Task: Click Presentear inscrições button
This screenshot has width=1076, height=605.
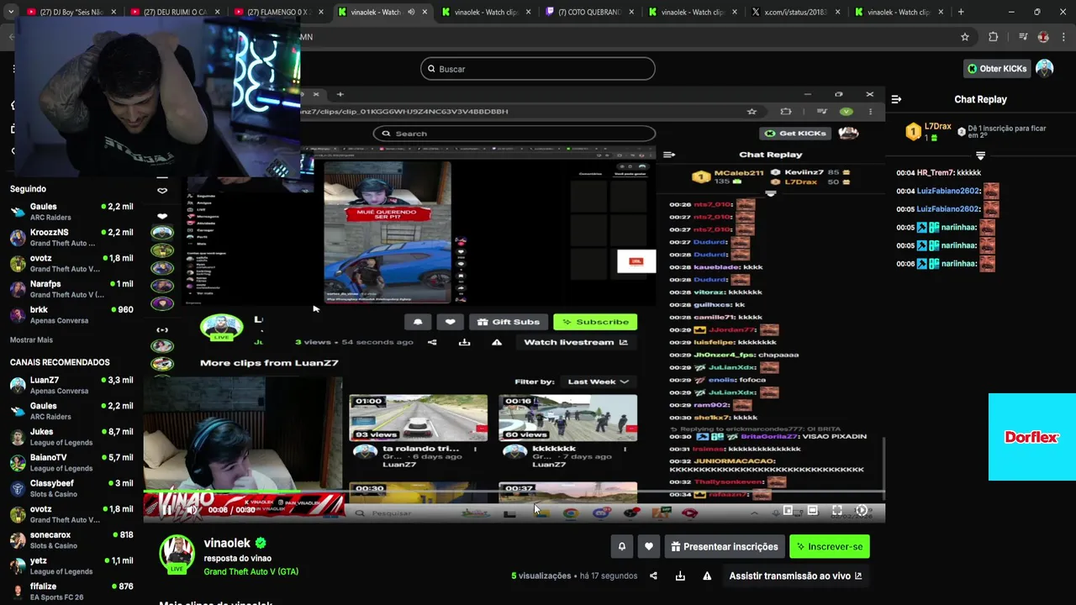Action: [725, 546]
